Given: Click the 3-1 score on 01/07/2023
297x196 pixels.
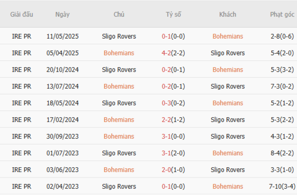Looking at the screenshot, I should (167, 153).
